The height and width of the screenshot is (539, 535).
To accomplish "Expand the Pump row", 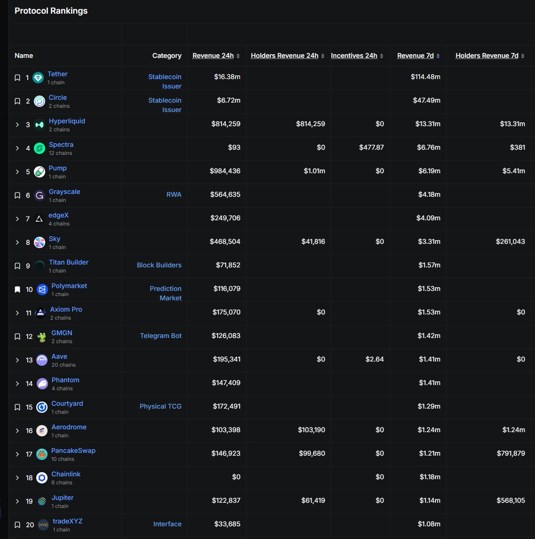I will click(x=17, y=172).
